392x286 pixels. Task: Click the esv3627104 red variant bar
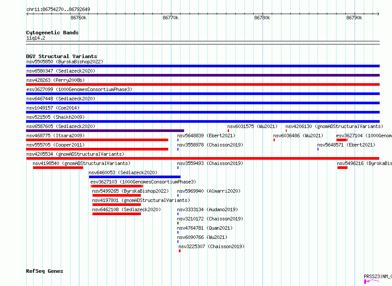click(342, 140)
